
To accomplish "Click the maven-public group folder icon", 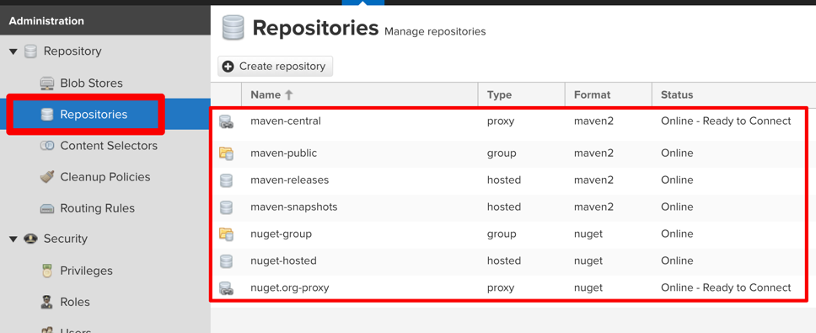I will tap(226, 153).
